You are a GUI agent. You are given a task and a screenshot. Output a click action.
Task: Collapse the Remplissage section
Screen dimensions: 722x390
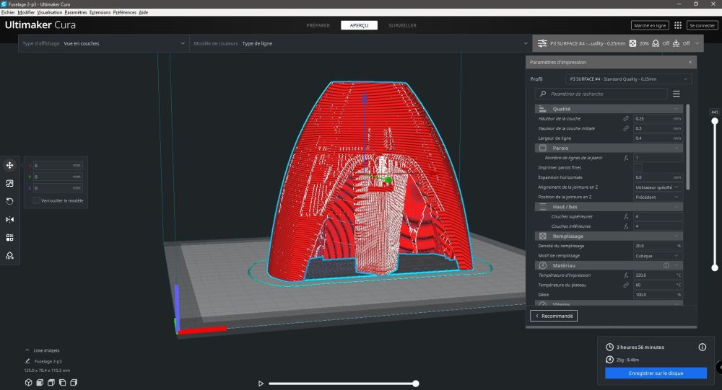point(609,236)
